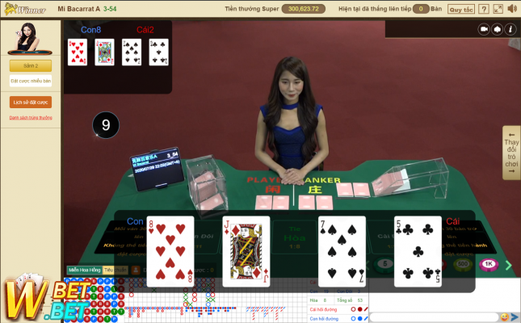Click the Tiền thưởng Super jackpot amount 300,623.72
Image resolution: width=521 pixels, height=323 pixels.
[x=304, y=9]
